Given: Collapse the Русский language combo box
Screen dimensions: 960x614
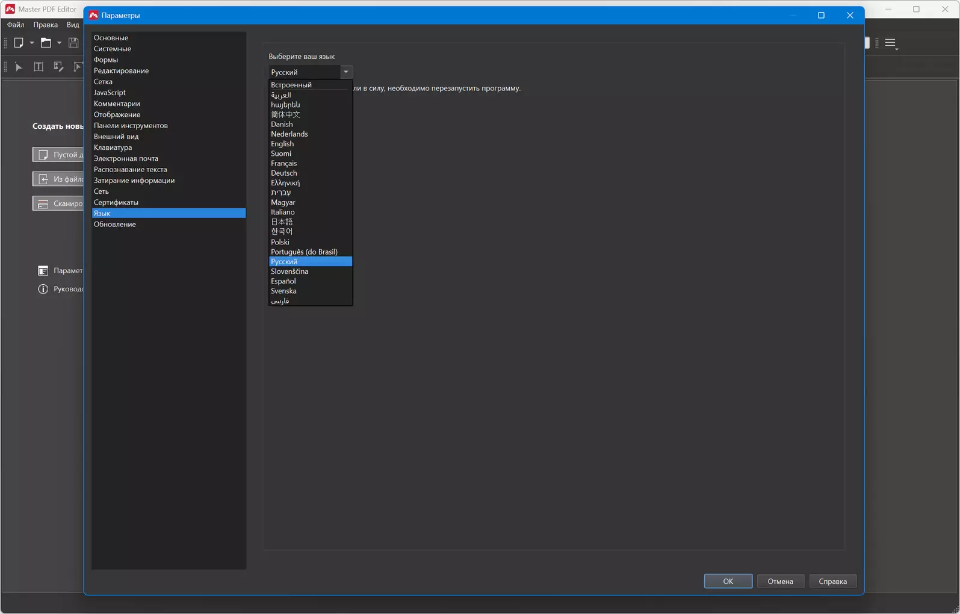Looking at the screenshot, I should pos(346,72).
